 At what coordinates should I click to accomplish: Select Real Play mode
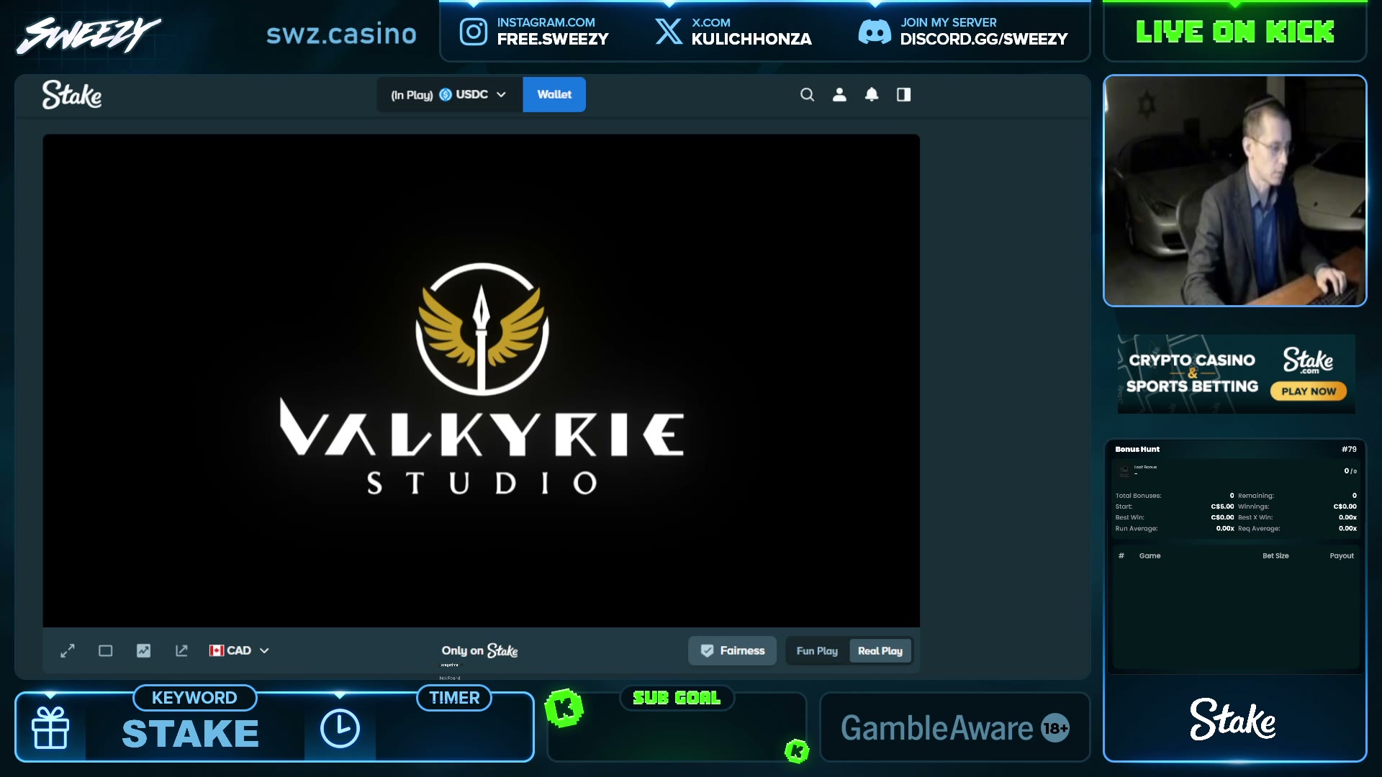pyautogui.click(x=880, y=650)
